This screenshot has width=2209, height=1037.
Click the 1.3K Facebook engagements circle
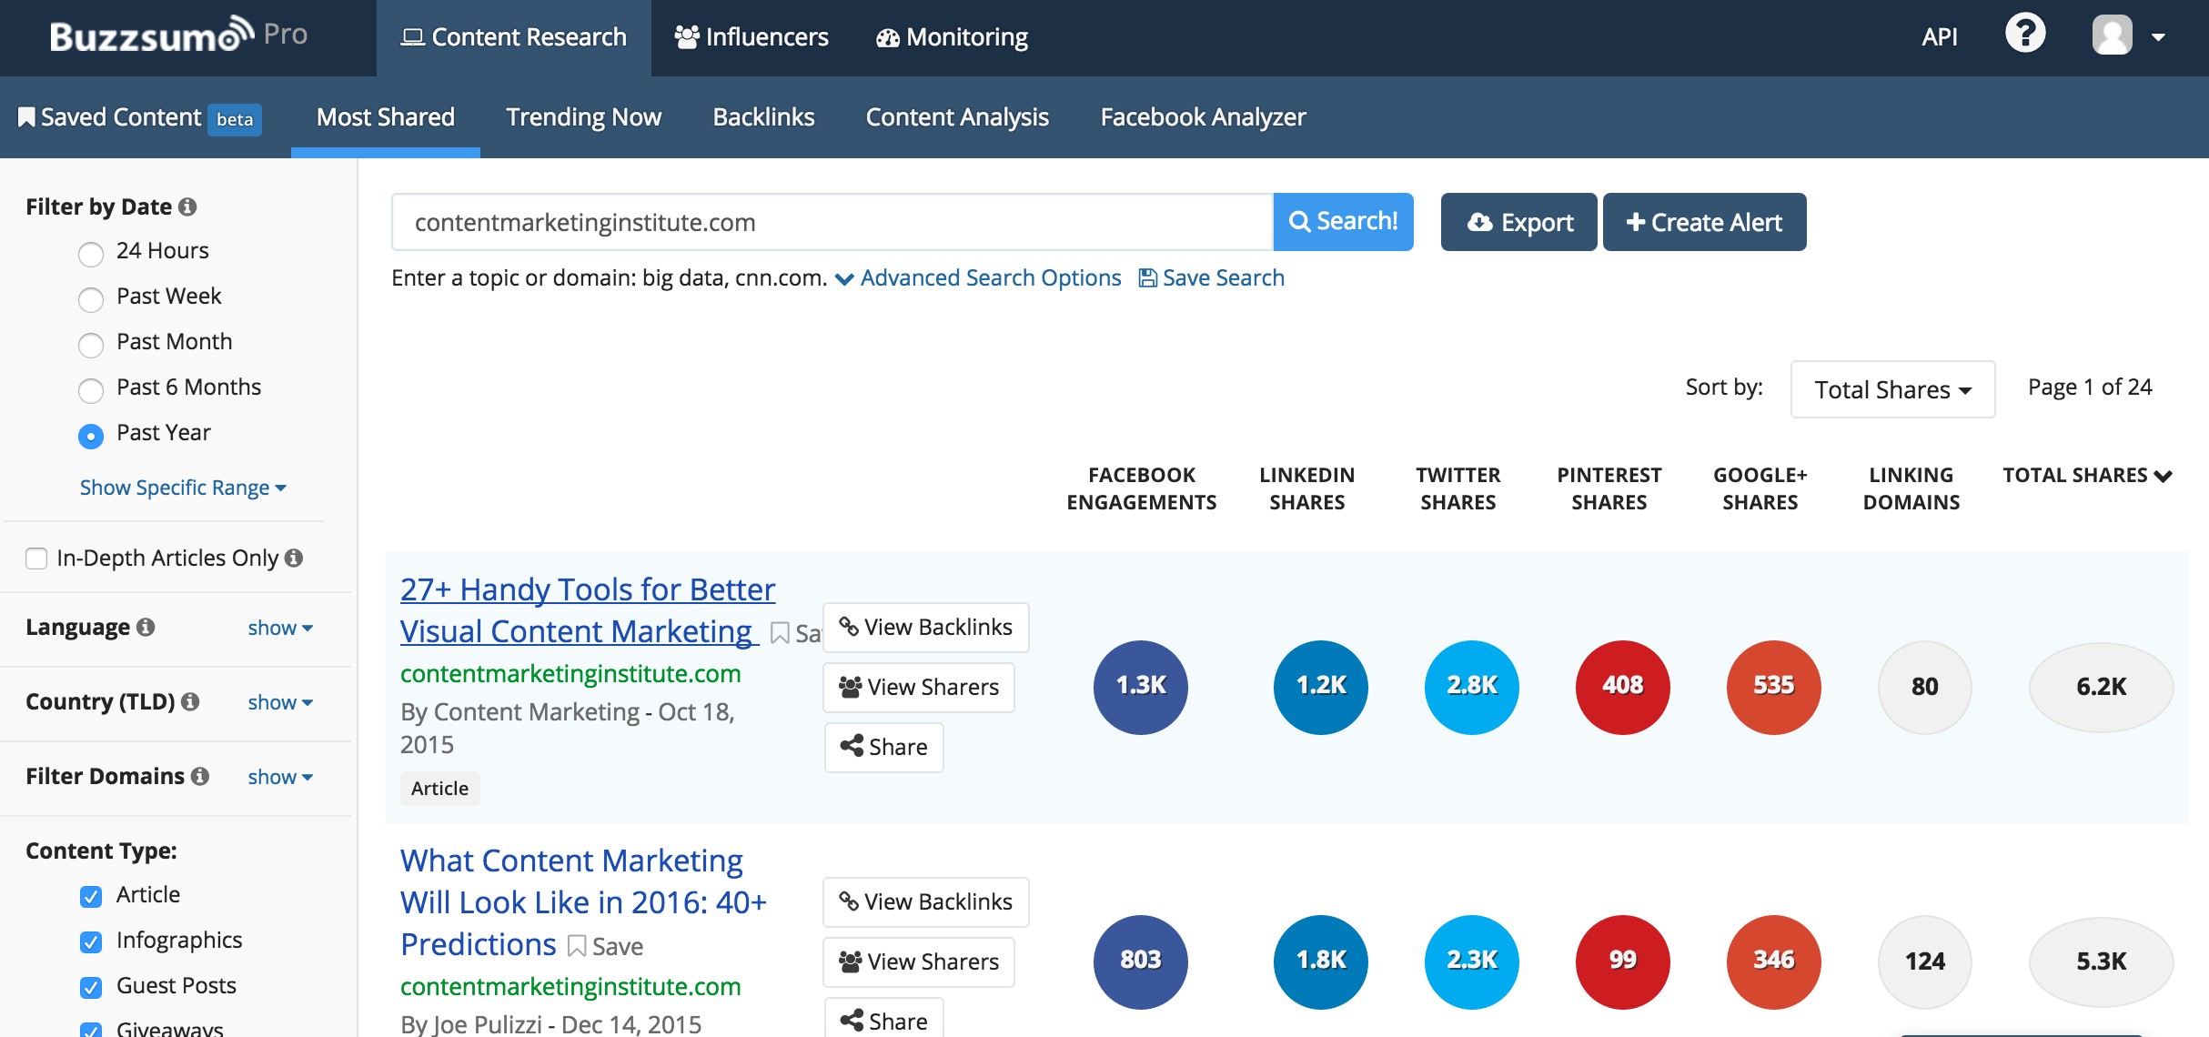[1141, 687]
